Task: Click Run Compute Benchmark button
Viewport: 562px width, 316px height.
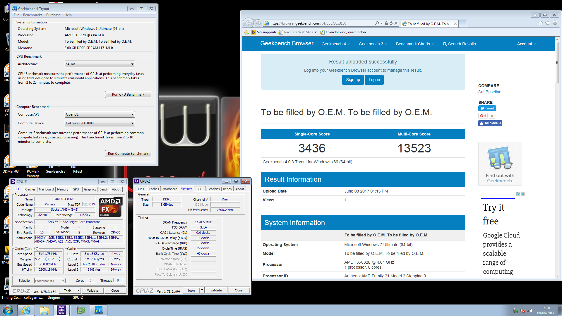Action: click(x=128, y=154)
